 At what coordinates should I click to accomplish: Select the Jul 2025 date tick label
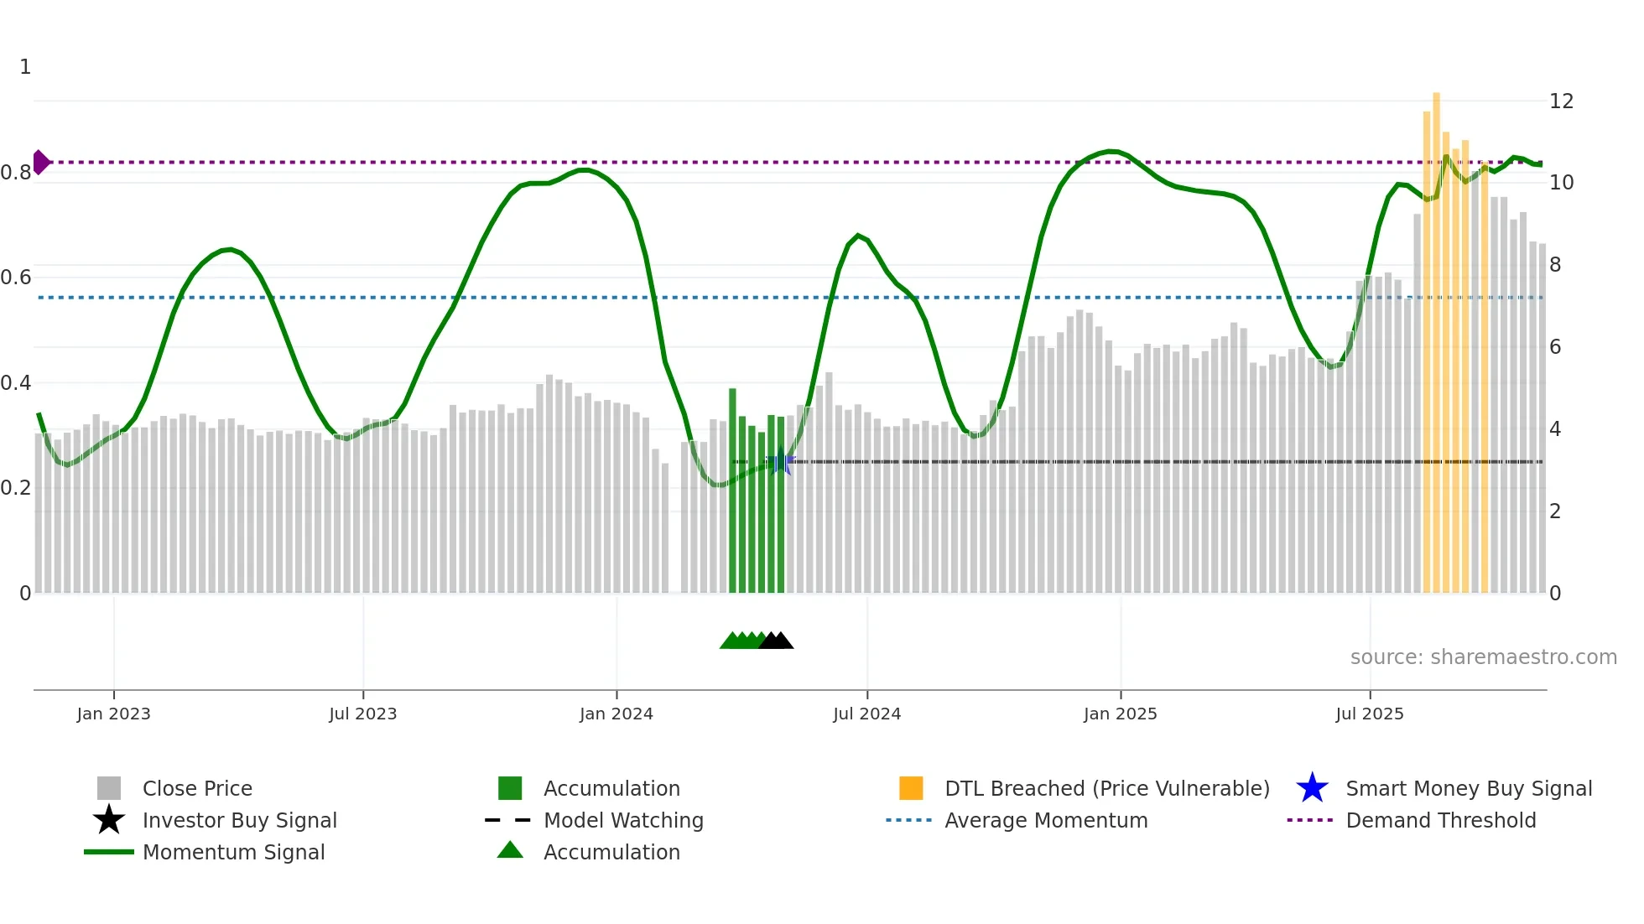[1370, 714]
